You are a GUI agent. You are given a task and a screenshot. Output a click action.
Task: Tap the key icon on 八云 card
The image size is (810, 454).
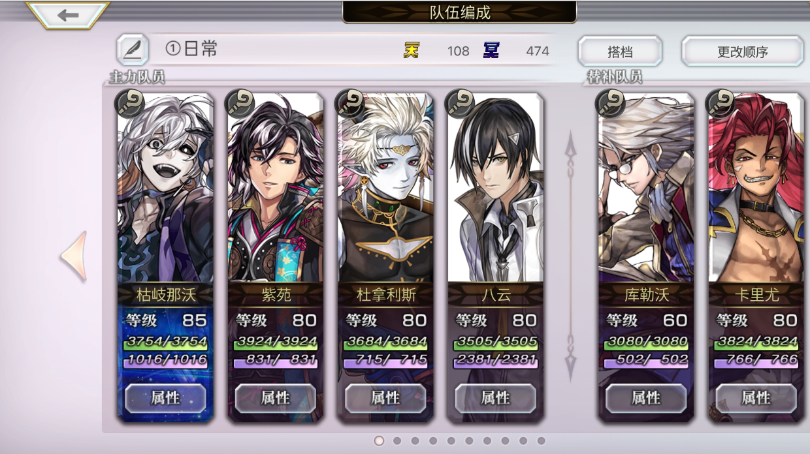click(x=460, y=102)
